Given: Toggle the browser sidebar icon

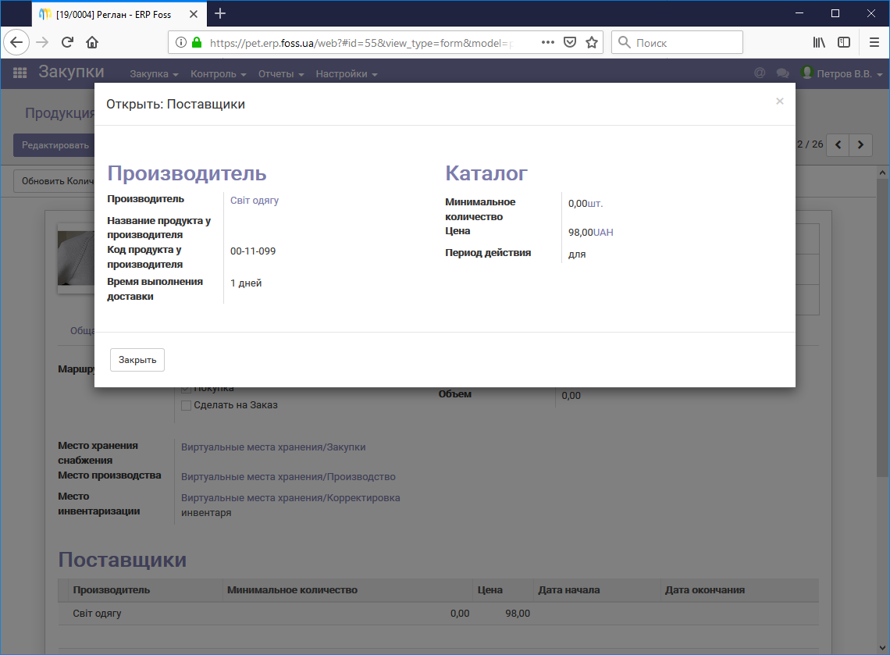Looking at the screenshot, I should [844, 42].
